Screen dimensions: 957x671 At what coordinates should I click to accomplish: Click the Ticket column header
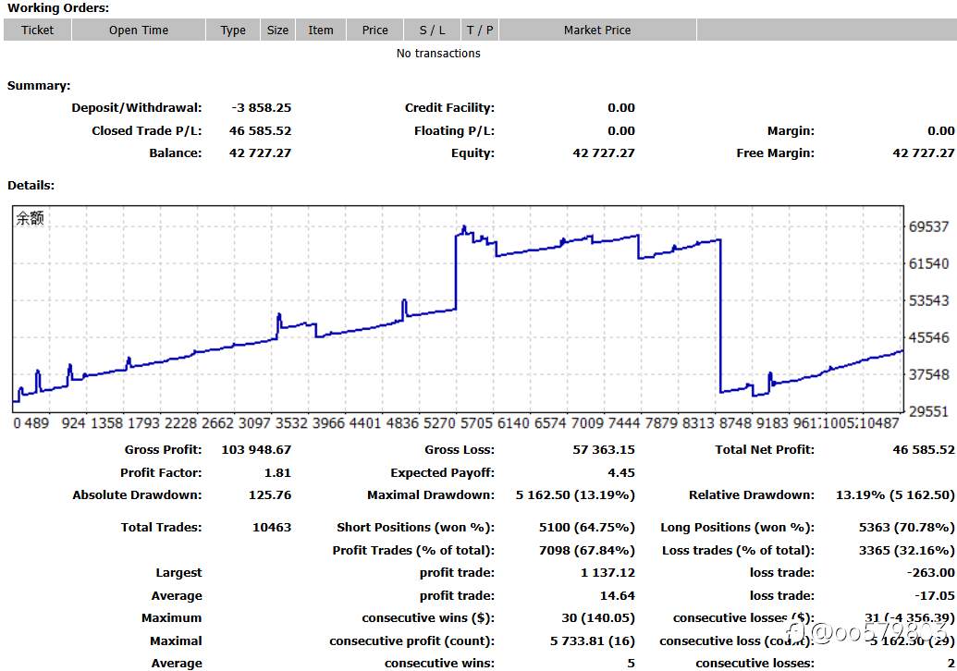pos(37,30)
